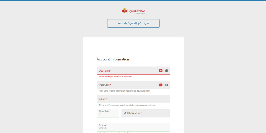
Task: Click the red password manager icon in Username
Action: 161,71
